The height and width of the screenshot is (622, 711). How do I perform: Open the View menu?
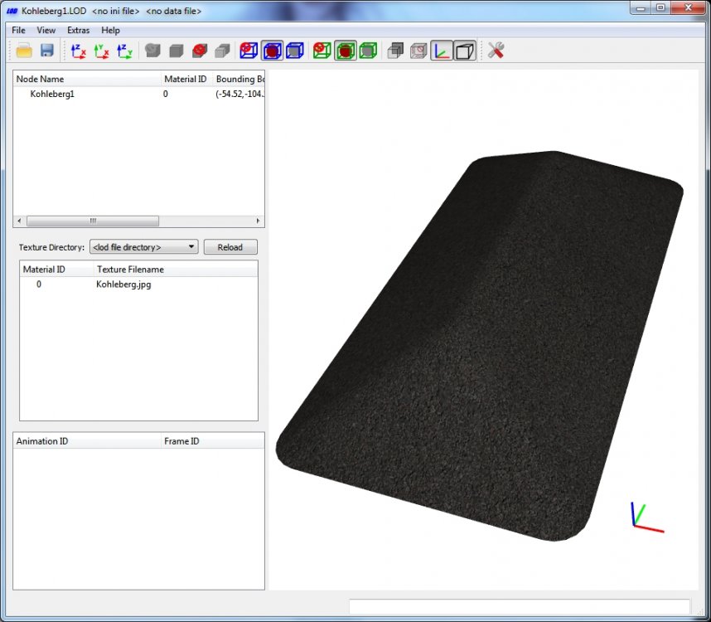tap(46, 31)
